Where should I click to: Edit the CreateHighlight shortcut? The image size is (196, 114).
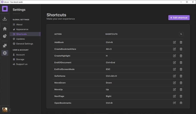click(174, 56)
